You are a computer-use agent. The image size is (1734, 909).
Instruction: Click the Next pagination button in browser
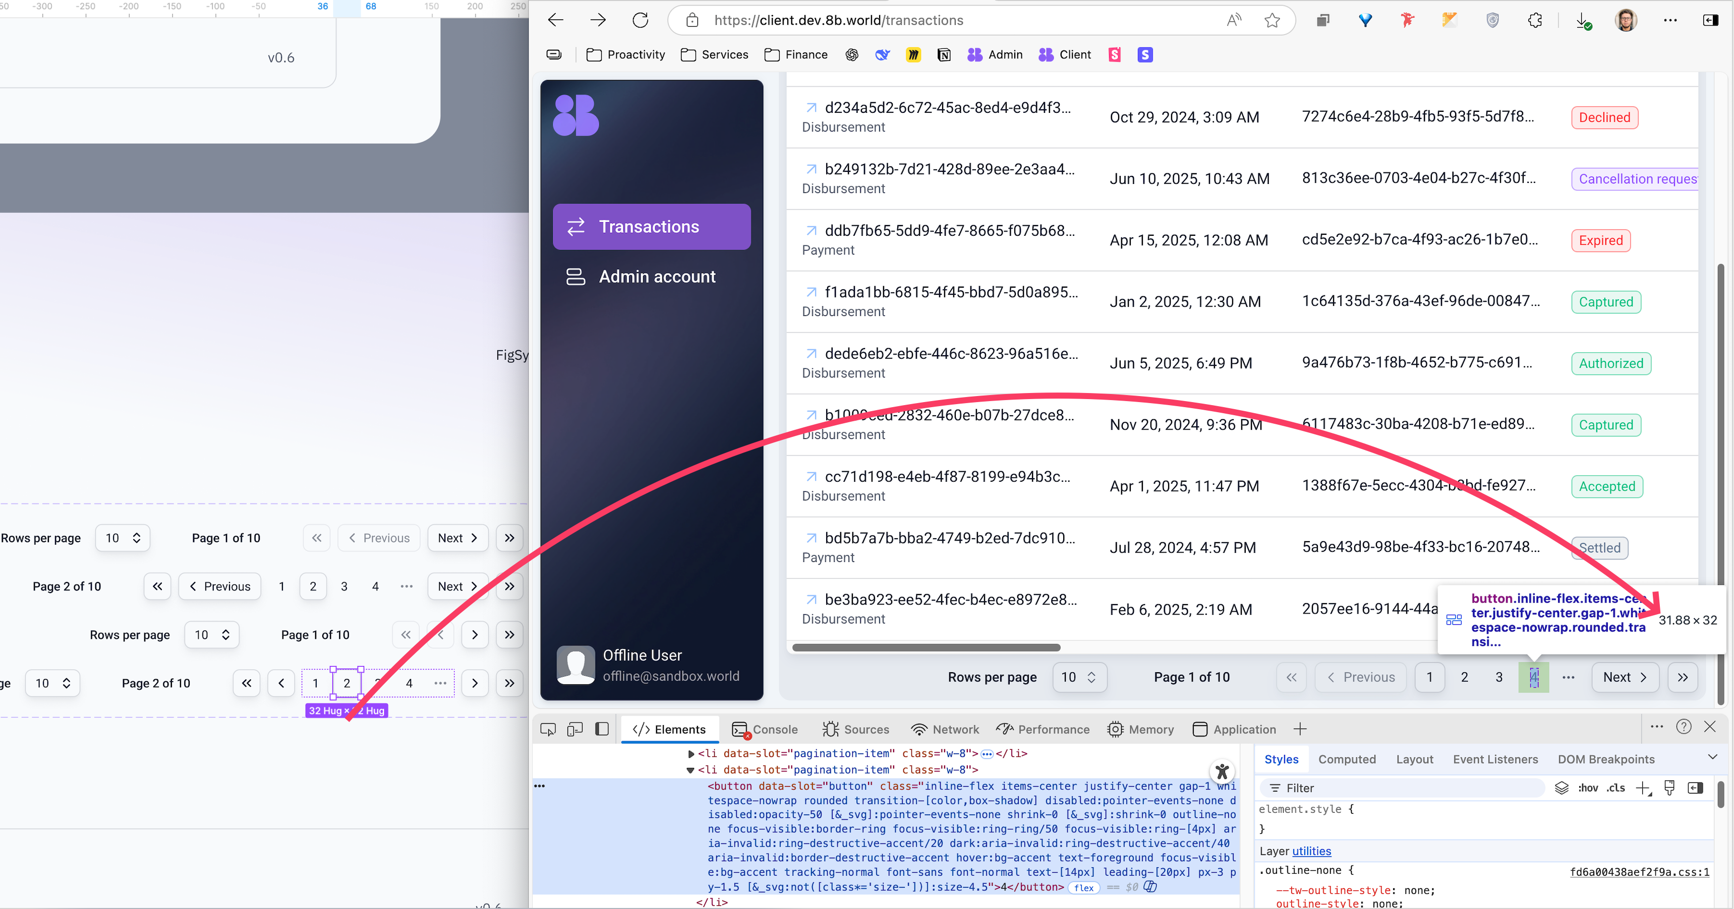tap(1624, 677)
